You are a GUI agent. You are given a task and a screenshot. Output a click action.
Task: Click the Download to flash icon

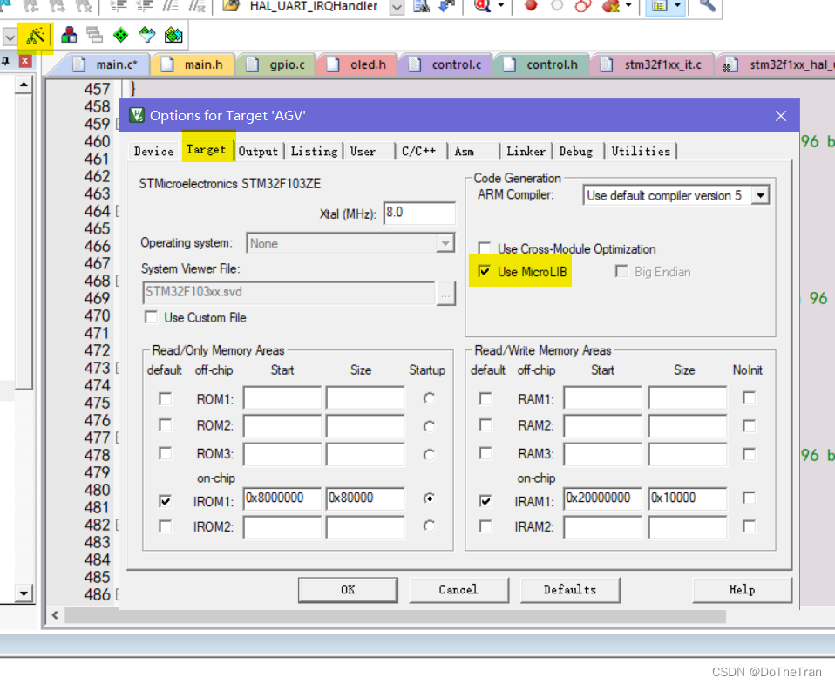coord(445,7)
